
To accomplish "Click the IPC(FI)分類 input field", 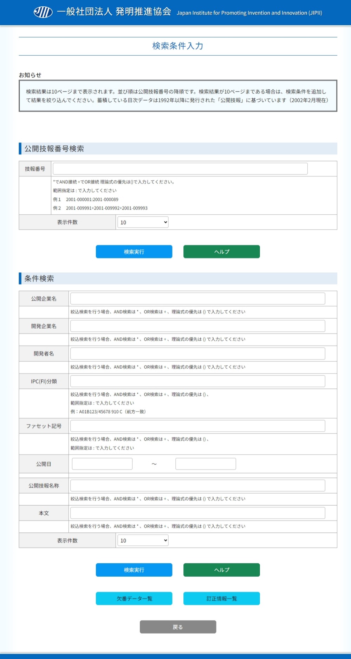I will (197, 381).
